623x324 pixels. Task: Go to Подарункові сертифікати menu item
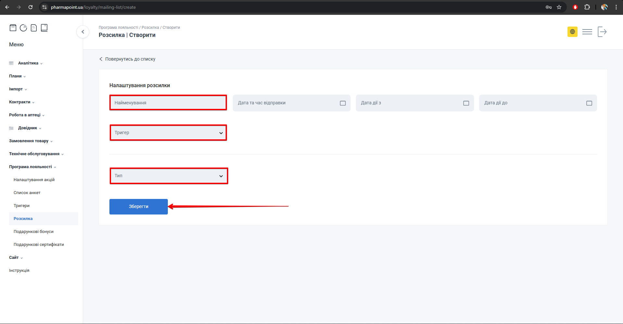[39, 245]
